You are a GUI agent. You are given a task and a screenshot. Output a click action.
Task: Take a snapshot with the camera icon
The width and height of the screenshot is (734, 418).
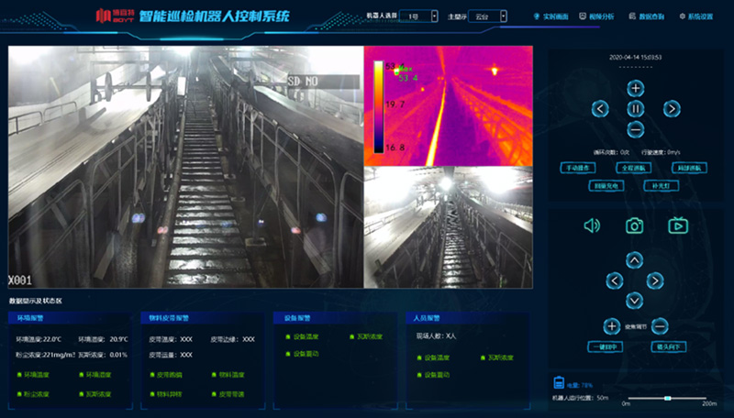[x=634, y=225]
